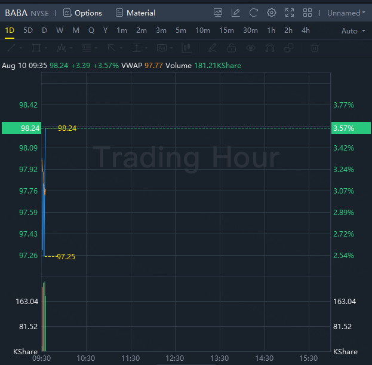Screen dimensions: 372x365
Task: Expand the Unnamed layout dropdown
Action: click(346, 13)
